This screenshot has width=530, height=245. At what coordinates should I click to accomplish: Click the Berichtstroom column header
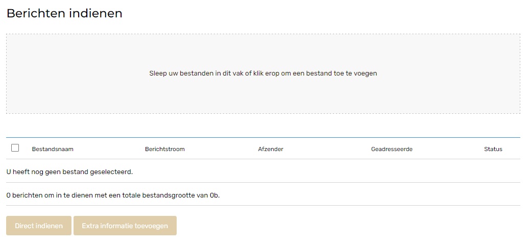click(x=165, y=149)
